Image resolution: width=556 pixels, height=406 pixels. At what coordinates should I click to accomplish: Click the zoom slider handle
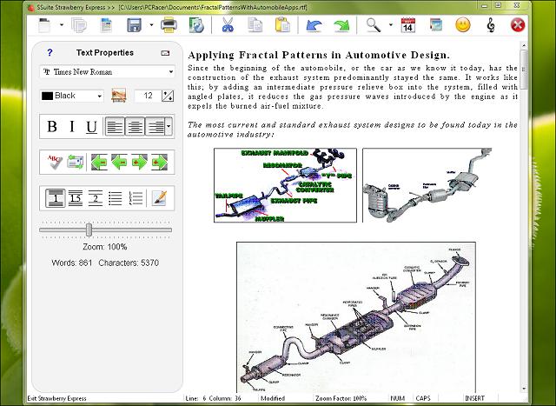(x=89, y=230)
